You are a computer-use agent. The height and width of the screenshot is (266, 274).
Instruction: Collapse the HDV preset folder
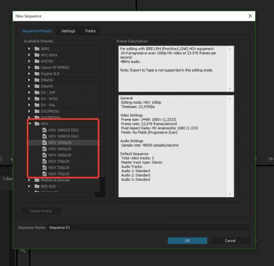coord(30,123)
